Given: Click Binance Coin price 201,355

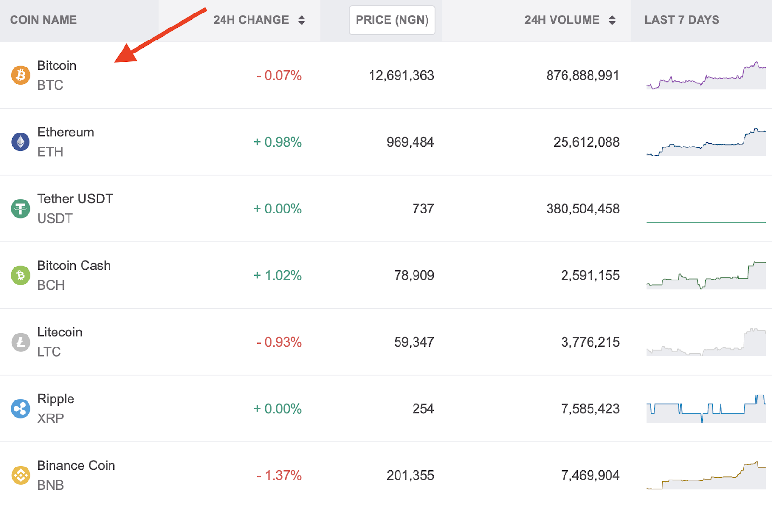Looking at the screenshot, I should pyautogui.click(x=411, y=476).
